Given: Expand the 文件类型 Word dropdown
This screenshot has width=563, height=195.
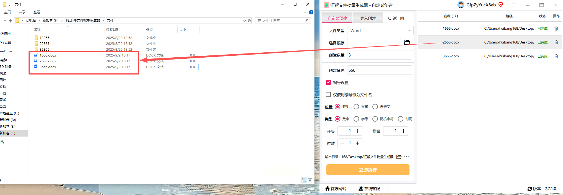Looking at the screenshot, I should pos(380,30).
